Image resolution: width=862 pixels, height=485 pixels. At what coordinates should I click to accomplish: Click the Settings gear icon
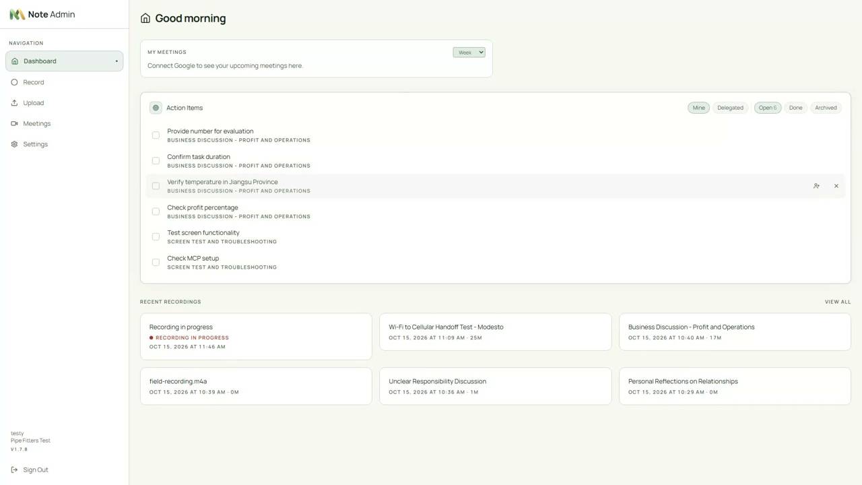[x=14, y=144]
